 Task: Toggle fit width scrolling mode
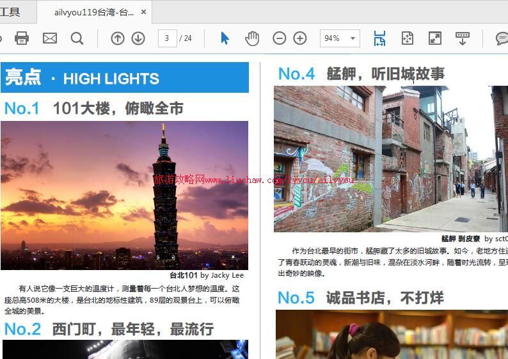coord(379,38)
